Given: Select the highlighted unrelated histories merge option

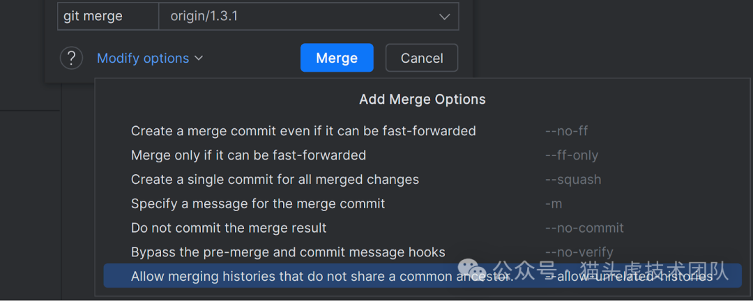Looking at the screenshot, I should [321, 277].
